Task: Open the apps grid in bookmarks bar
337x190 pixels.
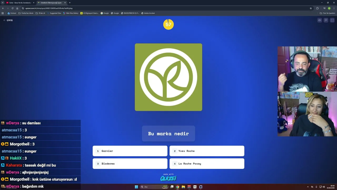Action: (x=3, y=13)
